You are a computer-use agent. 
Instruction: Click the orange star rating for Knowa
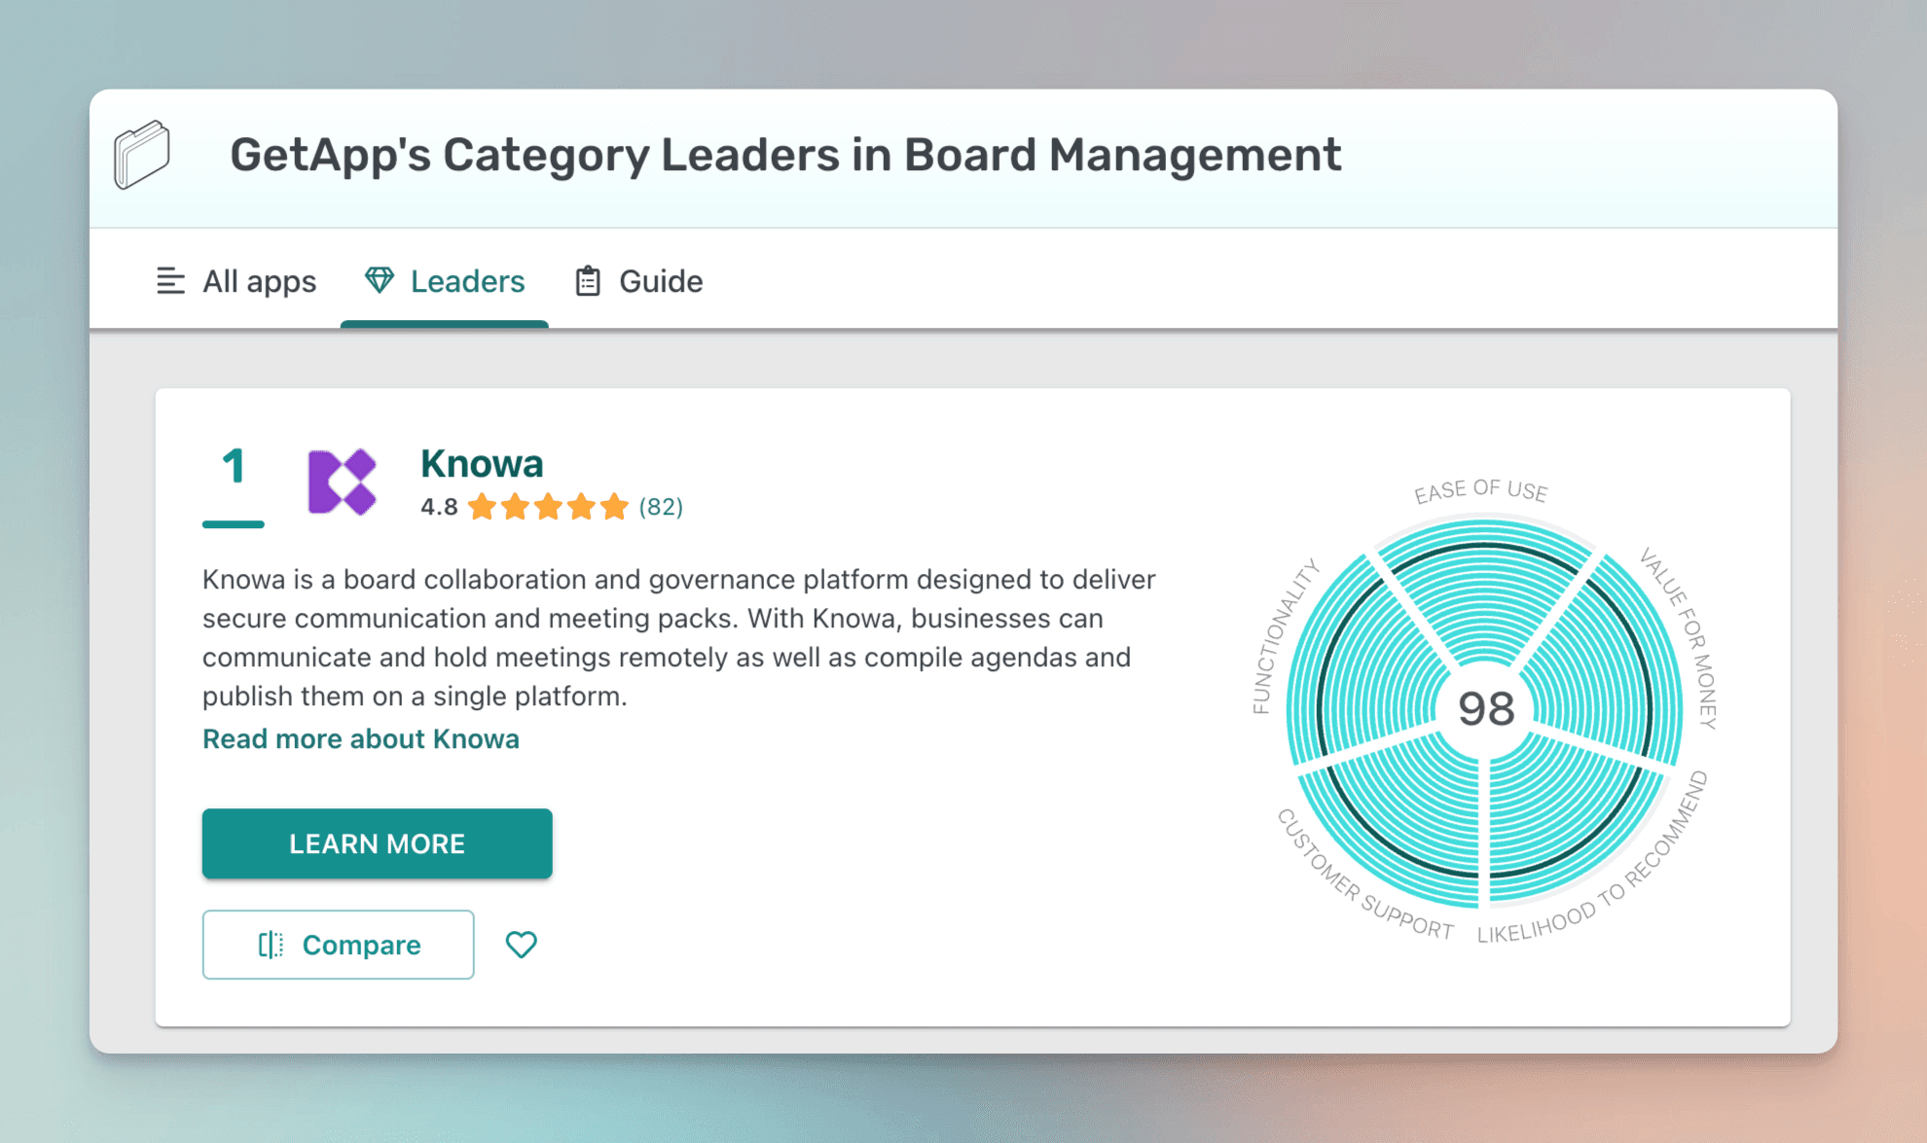coord(548,507)
